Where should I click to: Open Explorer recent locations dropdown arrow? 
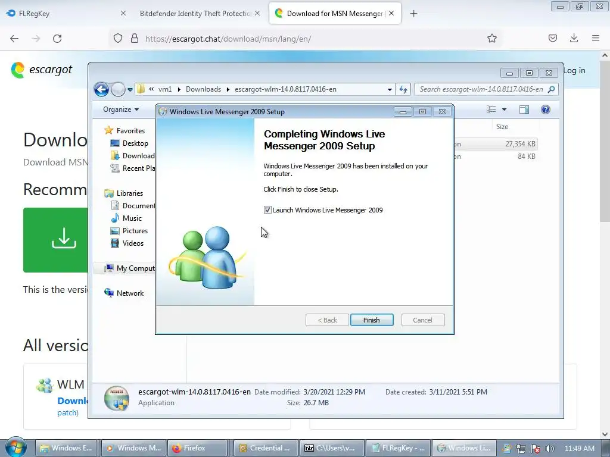(130, 90)
